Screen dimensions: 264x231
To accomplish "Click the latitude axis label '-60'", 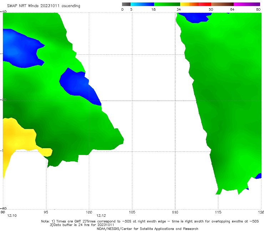I will (x=3, y=208).
